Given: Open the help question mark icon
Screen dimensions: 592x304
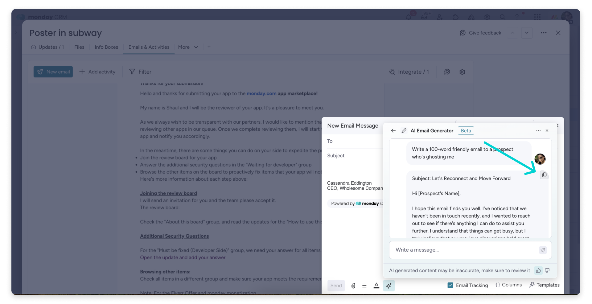Looking at the screenshot, I should tap(517, 17).
